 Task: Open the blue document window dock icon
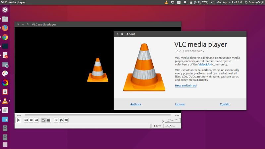click(5, 119)
